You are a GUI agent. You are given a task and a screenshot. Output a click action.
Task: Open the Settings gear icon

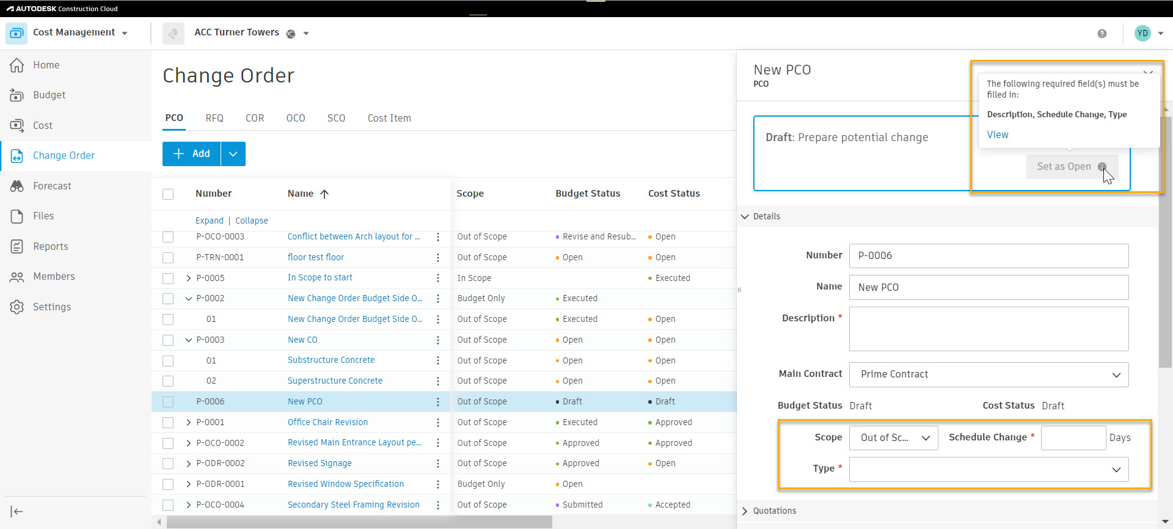point(17,307)
